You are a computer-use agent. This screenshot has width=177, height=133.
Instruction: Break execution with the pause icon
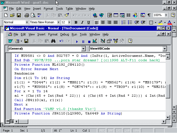[x=83, y=42]
